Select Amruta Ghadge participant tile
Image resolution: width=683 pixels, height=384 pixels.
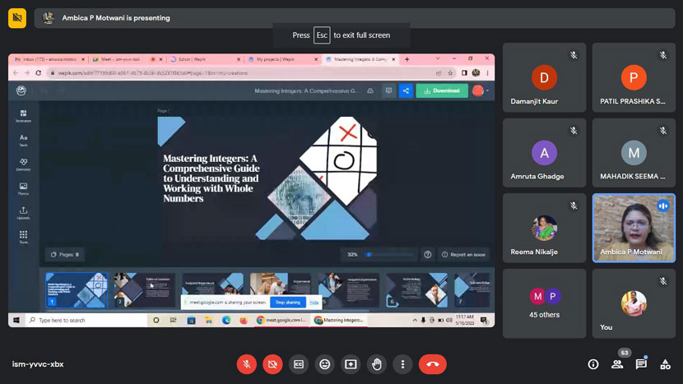point(544,153)
